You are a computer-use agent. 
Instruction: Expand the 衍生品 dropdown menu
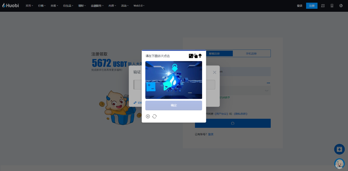[x=68, y=6]
